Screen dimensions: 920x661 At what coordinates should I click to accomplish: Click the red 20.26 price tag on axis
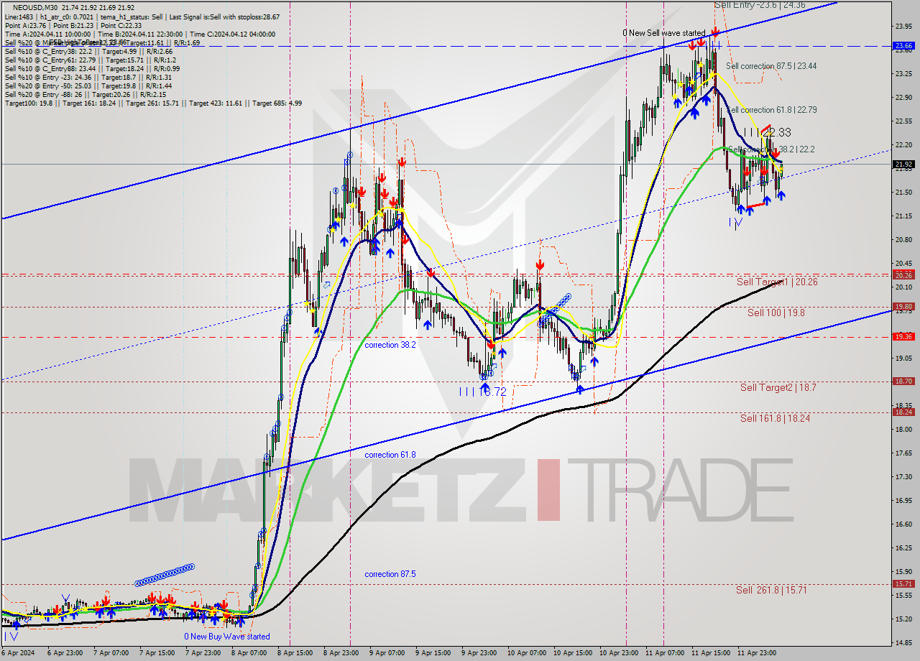point(903,275)
